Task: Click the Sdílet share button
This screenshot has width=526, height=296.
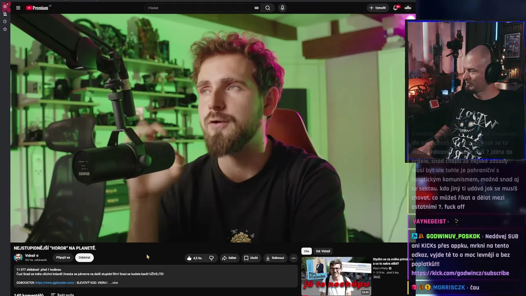Action: pyautogui.click(x=229, y=258)
